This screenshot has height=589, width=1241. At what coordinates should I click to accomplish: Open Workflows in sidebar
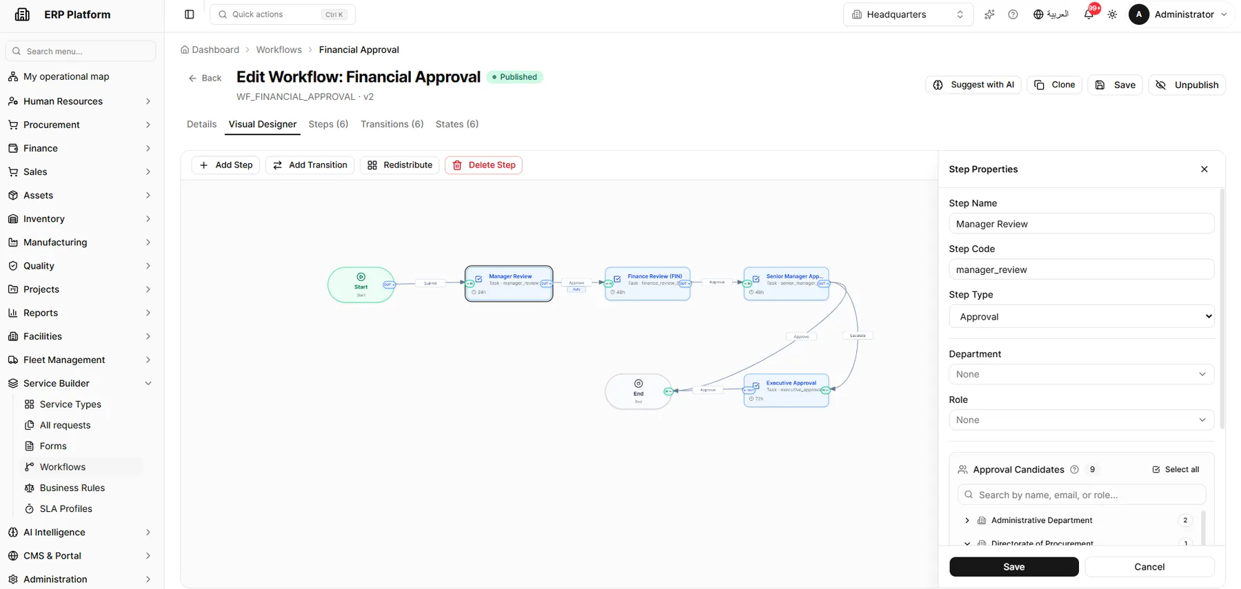pos(63,467)
